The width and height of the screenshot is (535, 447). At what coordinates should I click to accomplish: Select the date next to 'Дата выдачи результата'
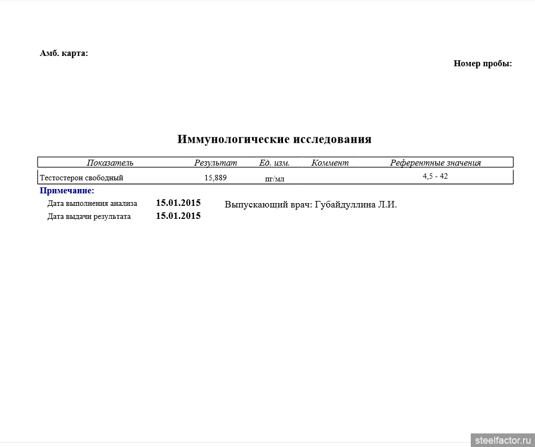178,216
